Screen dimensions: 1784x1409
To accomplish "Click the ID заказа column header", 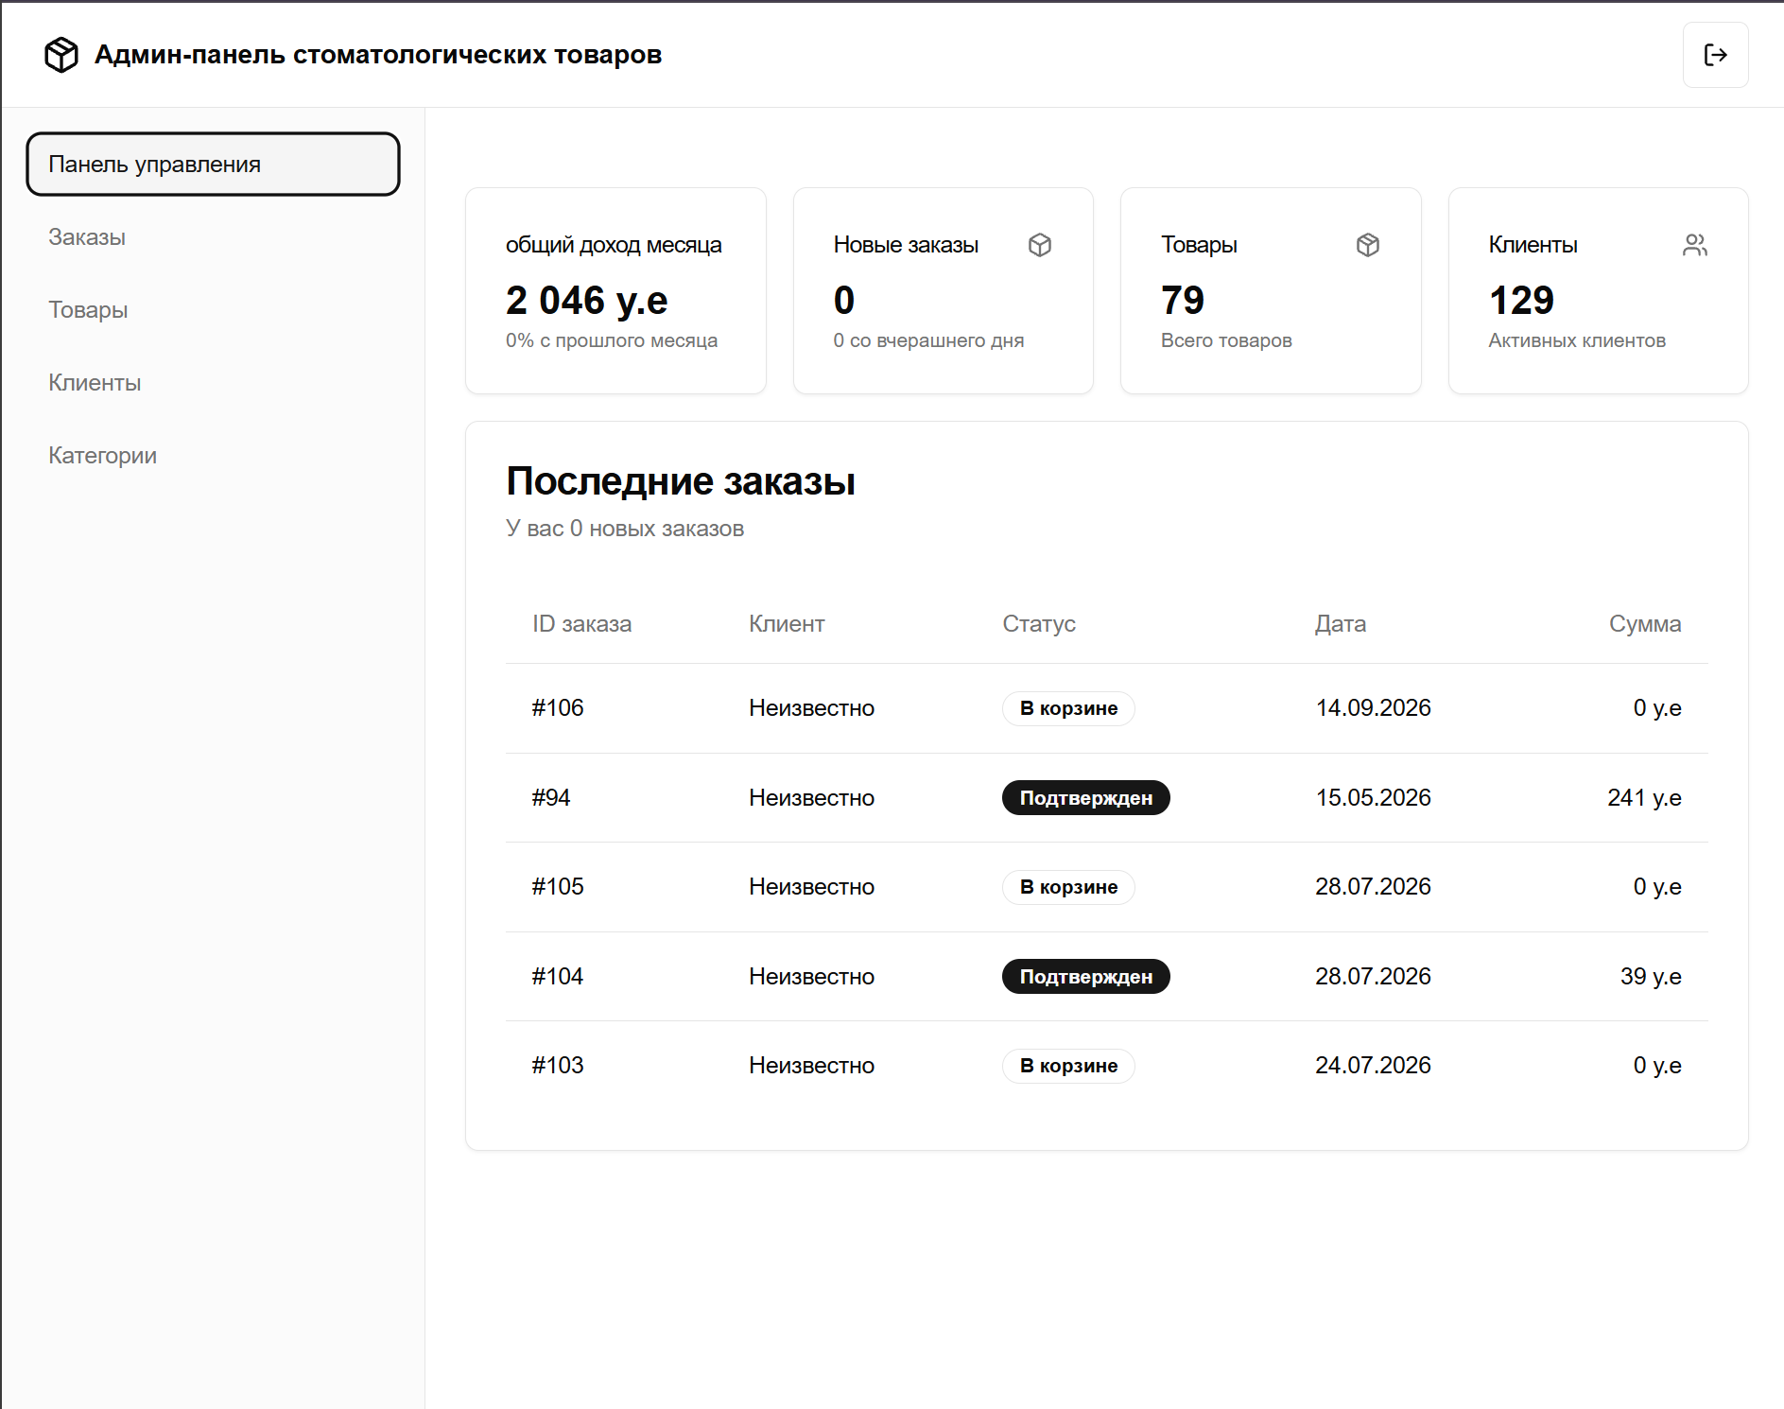I will point(581,624).
